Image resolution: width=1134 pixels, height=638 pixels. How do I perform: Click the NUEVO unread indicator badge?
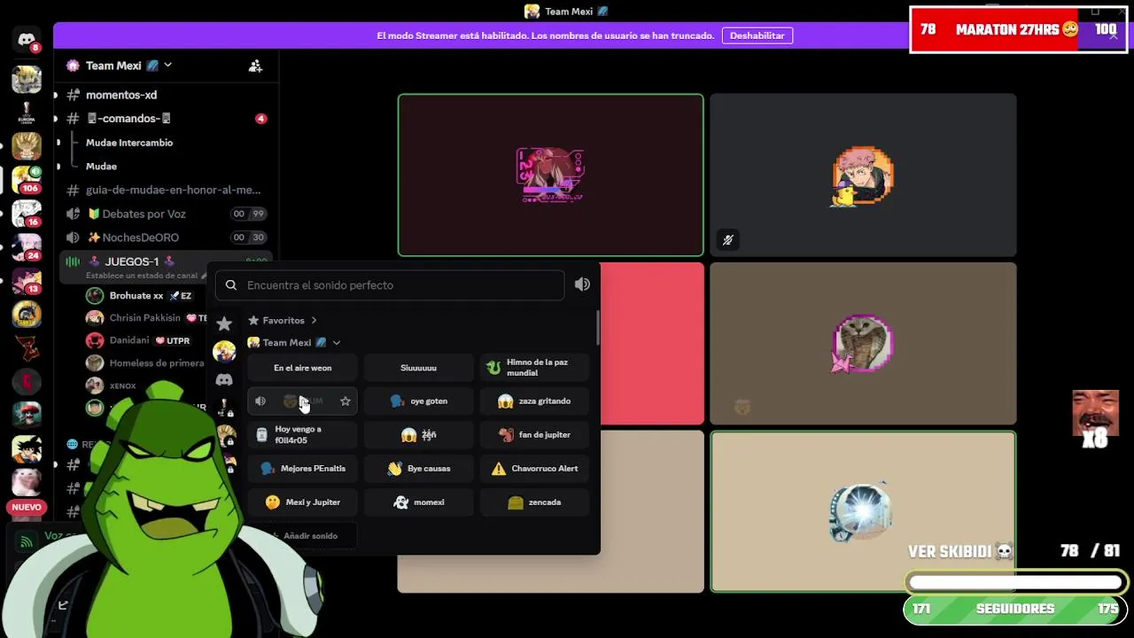coord(27,508)
